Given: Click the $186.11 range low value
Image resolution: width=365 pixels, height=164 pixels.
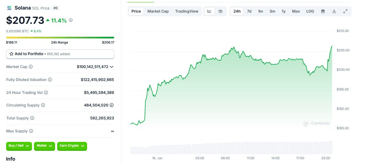Looking at the screenshot, I should 12,43.
